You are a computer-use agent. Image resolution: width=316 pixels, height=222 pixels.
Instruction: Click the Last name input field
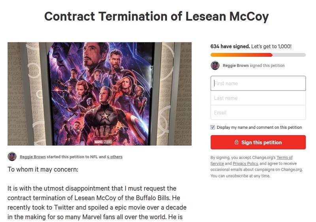coord(258,98)
